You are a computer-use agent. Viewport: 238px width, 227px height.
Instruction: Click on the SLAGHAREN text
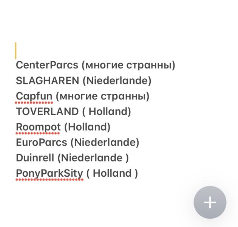pyautogui.click(x=48, y=81)
